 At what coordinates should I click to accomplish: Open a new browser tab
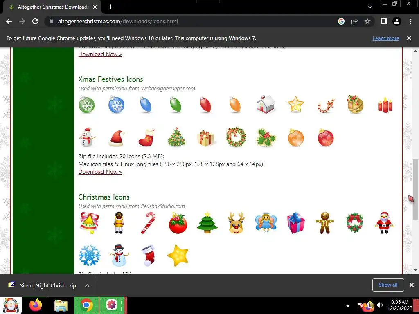[x=110, y=7]
